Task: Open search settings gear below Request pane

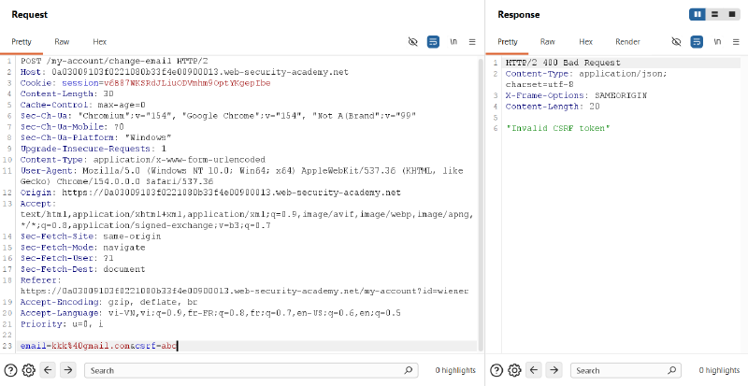Action: click(29, 370)
